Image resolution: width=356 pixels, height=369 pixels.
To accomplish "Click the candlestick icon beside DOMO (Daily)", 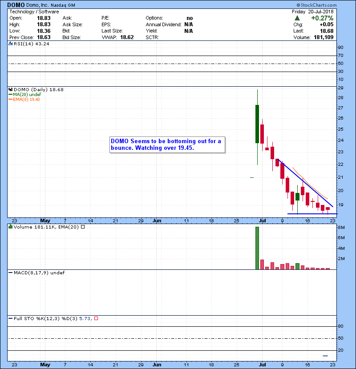I will 10,89.
